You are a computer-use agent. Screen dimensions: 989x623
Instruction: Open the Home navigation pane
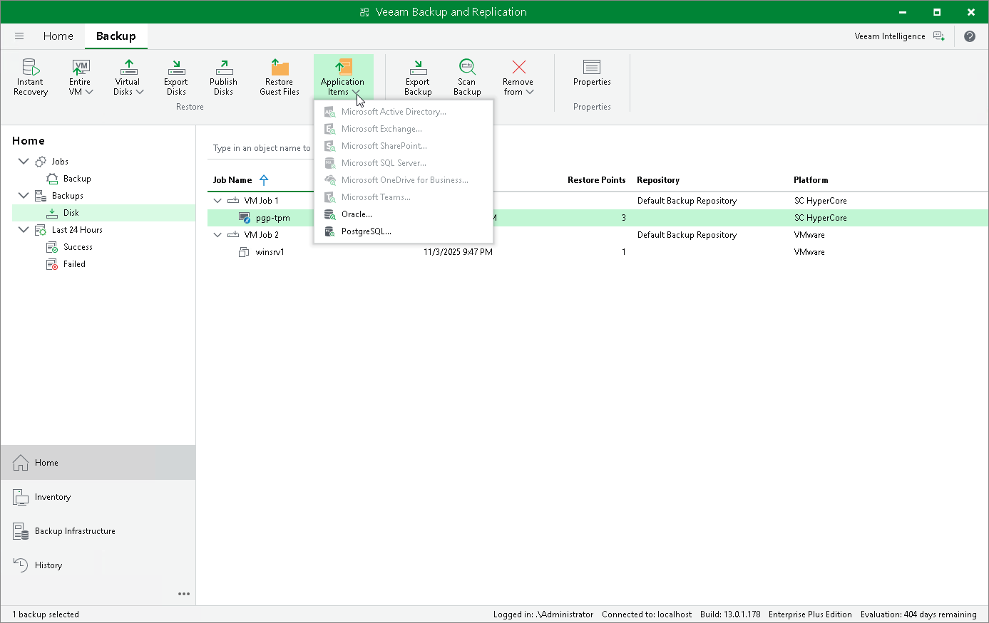coord(98,463)
